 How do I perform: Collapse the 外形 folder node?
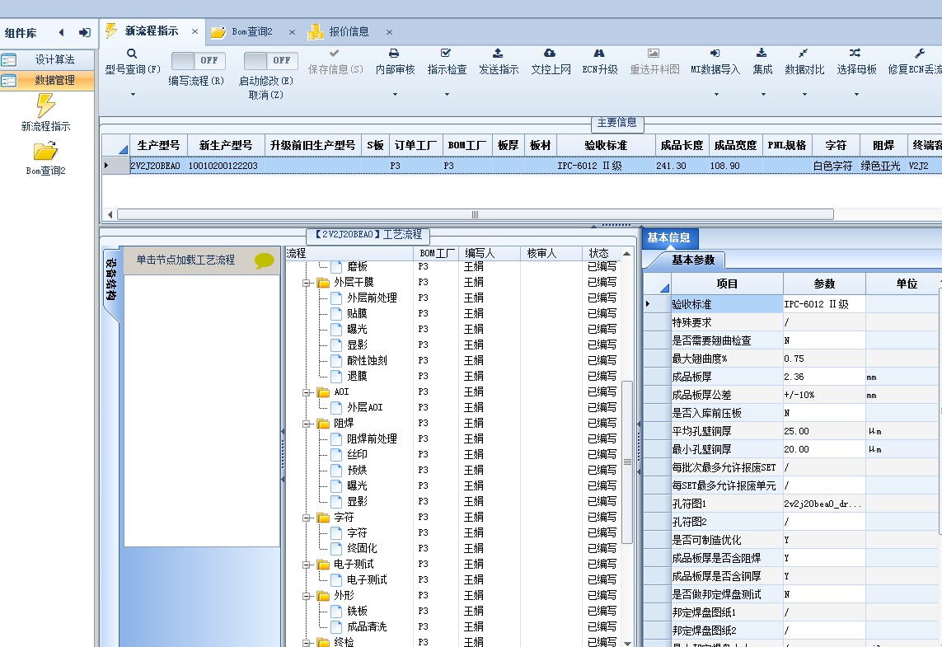(x=307, y=596)
